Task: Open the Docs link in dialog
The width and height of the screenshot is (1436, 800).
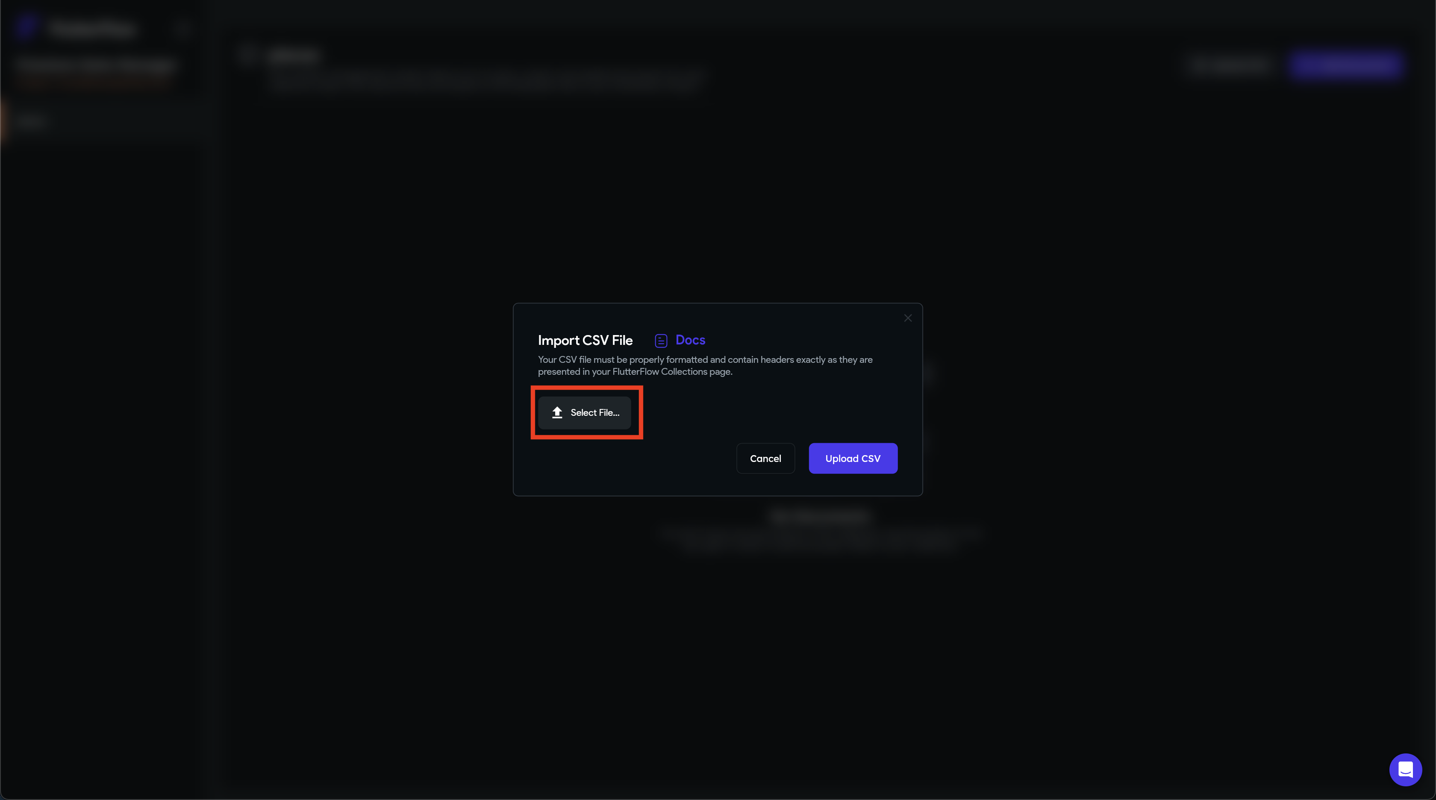Action: (690, 339)
